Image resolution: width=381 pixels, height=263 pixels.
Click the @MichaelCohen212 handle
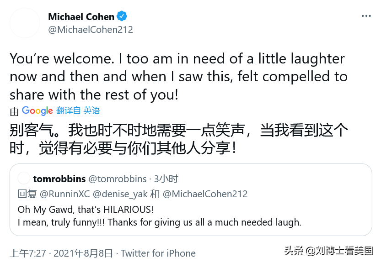[x=90, y=29]
